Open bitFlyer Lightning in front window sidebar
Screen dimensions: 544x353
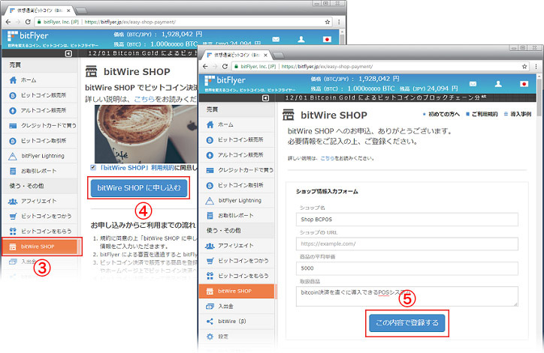(237, 200)
